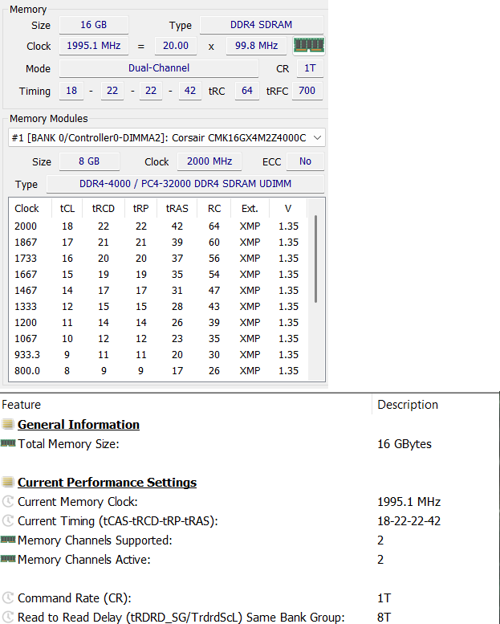
Task: Click the Command Rate clock icon
Action: tap(8, 597)
